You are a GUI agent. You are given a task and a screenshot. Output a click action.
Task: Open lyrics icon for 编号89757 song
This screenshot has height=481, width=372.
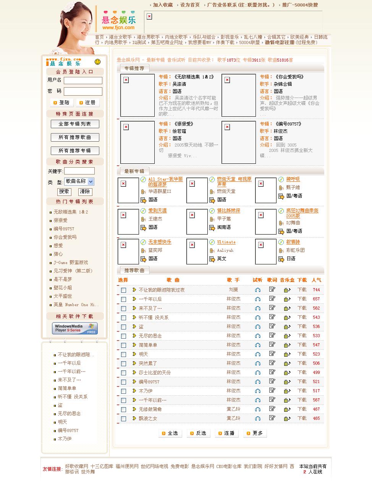click(x=272, y=381)
